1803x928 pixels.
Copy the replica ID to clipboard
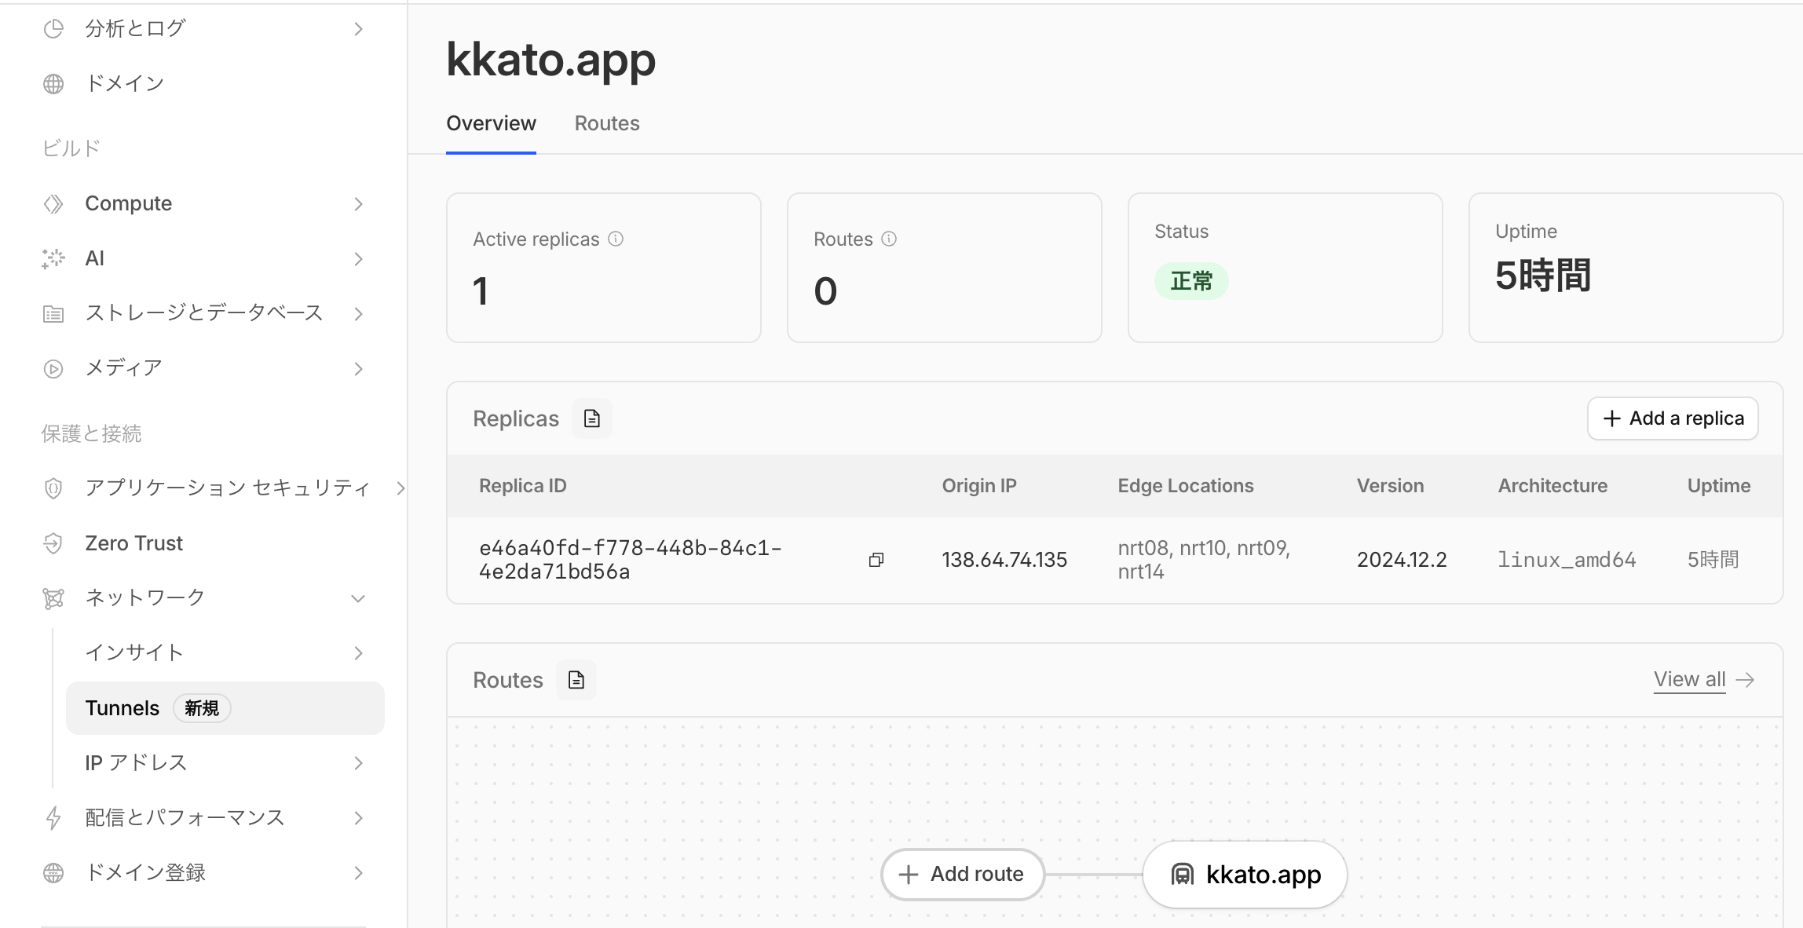click(876, 560)
